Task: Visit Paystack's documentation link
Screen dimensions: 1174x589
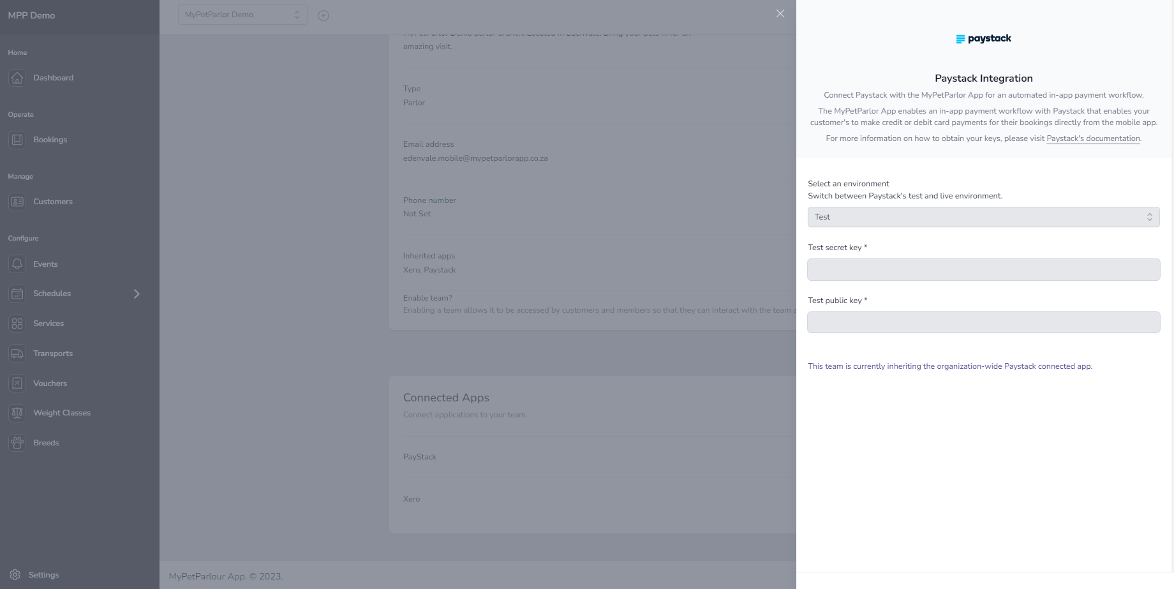Action: tap(1093, 138)
